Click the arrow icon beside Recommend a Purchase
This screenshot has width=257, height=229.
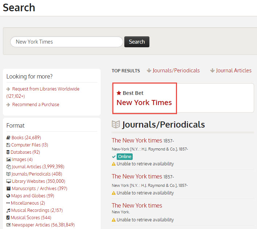[8, 105]
